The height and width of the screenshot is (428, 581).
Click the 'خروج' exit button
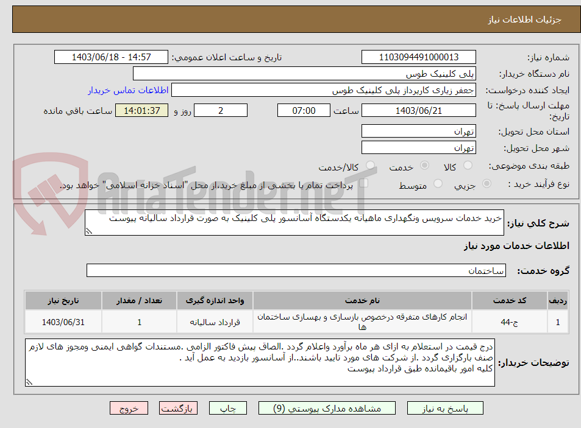[129, 409]
